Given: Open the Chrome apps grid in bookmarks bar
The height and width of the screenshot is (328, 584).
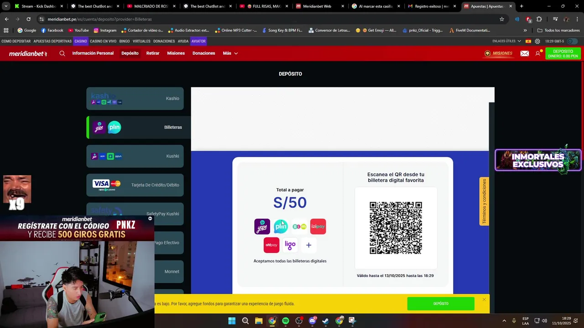Looking at the screenshot, I should tap(6, 31).
